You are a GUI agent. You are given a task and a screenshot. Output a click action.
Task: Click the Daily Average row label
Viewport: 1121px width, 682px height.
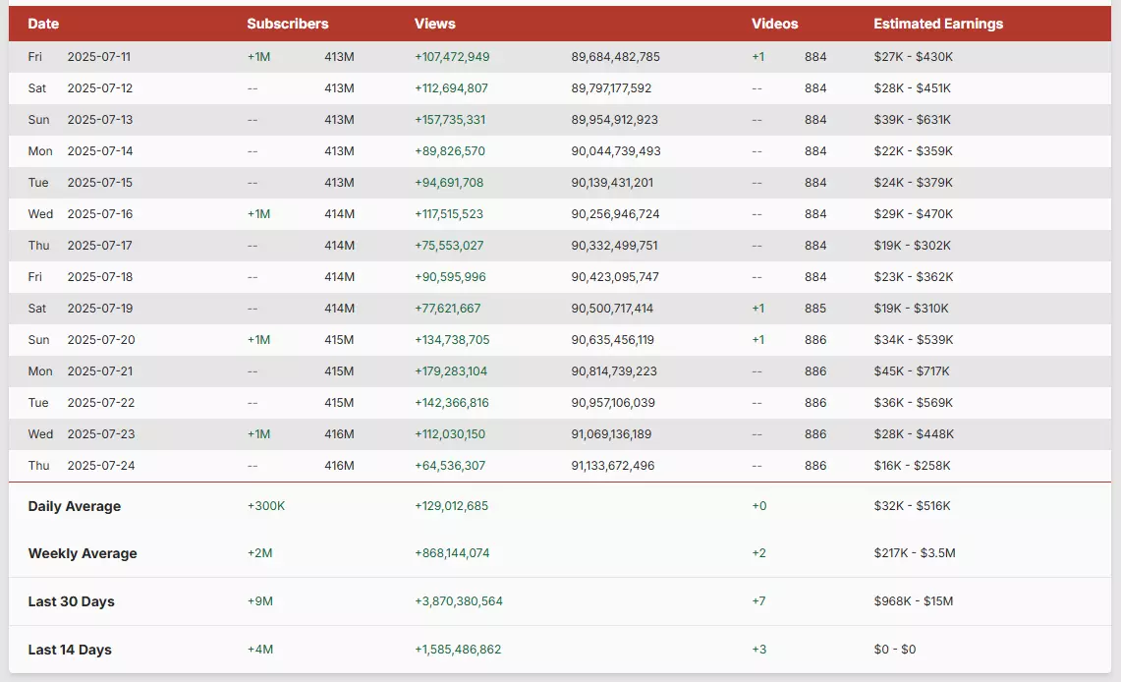pos(75,506)
